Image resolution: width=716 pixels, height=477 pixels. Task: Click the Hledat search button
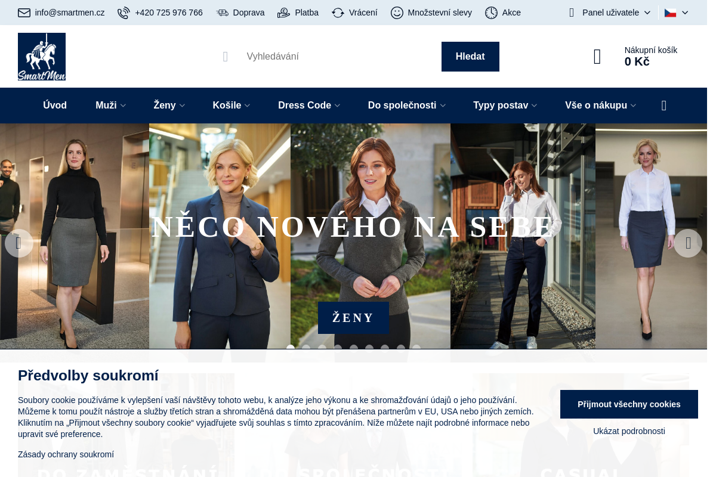[470, 57]
